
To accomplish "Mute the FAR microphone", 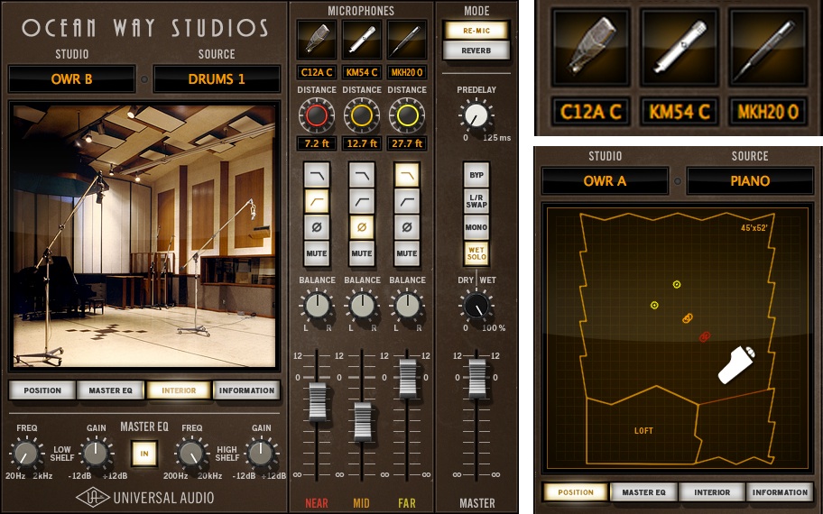I will click(x=407, y=253).
